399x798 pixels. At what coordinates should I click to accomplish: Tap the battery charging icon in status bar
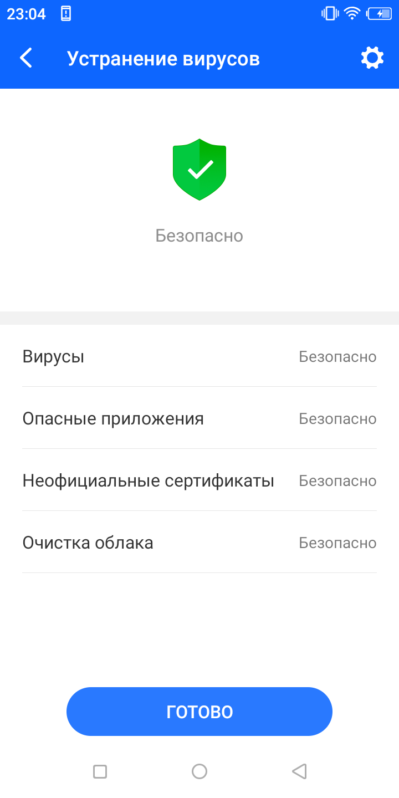pyautogui.click(x=380, y=14)
